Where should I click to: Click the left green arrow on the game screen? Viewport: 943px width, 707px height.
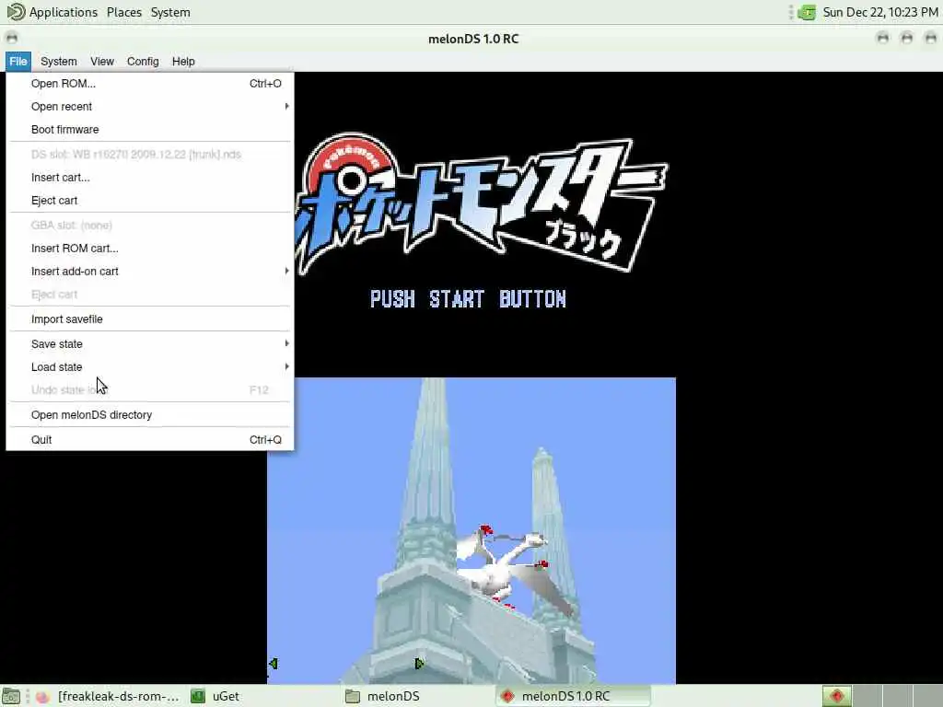273,664
